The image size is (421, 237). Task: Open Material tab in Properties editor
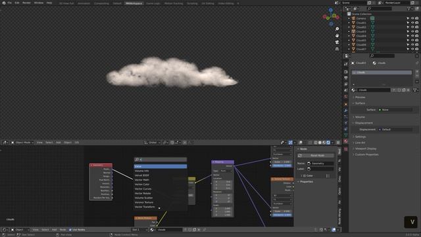(346, 142)
